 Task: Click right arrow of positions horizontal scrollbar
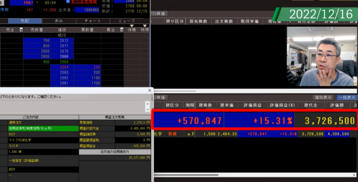354,175
